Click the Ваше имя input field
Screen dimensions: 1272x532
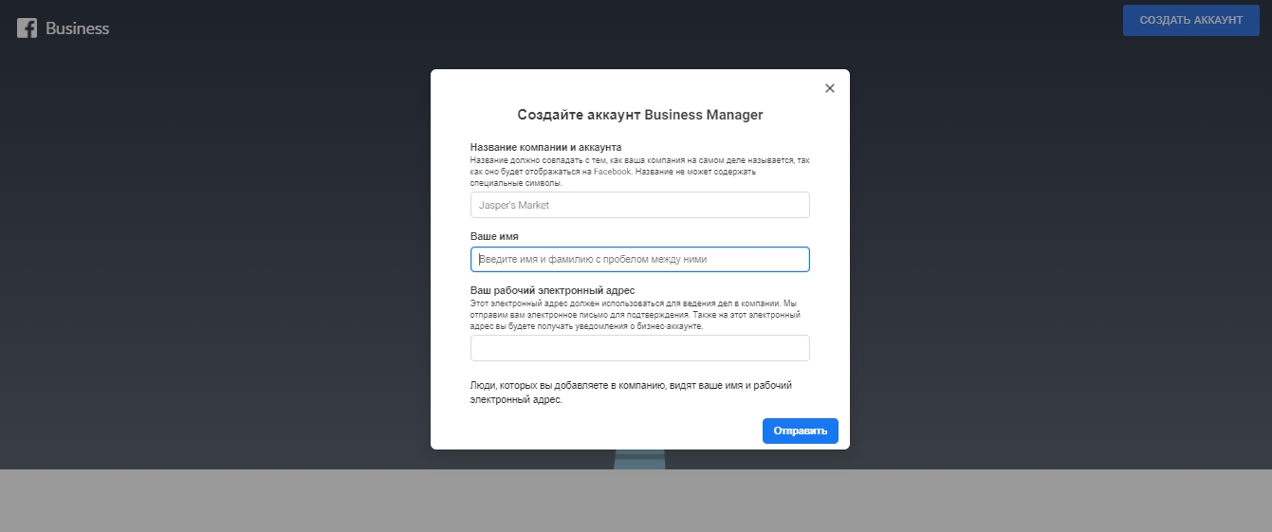point(640,259)
